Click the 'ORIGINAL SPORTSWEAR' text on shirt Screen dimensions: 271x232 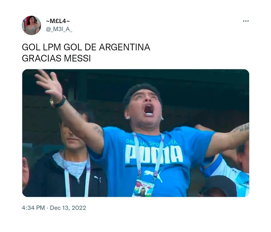(152, 142)
